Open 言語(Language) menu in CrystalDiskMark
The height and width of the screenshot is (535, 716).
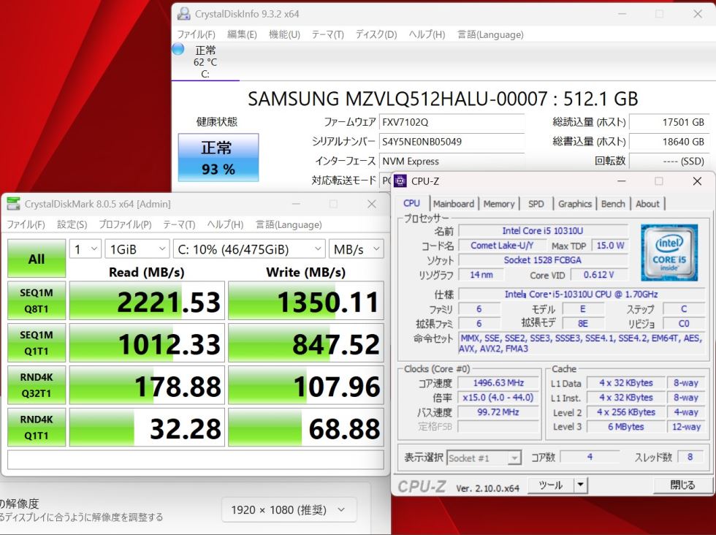coord(289,224)
